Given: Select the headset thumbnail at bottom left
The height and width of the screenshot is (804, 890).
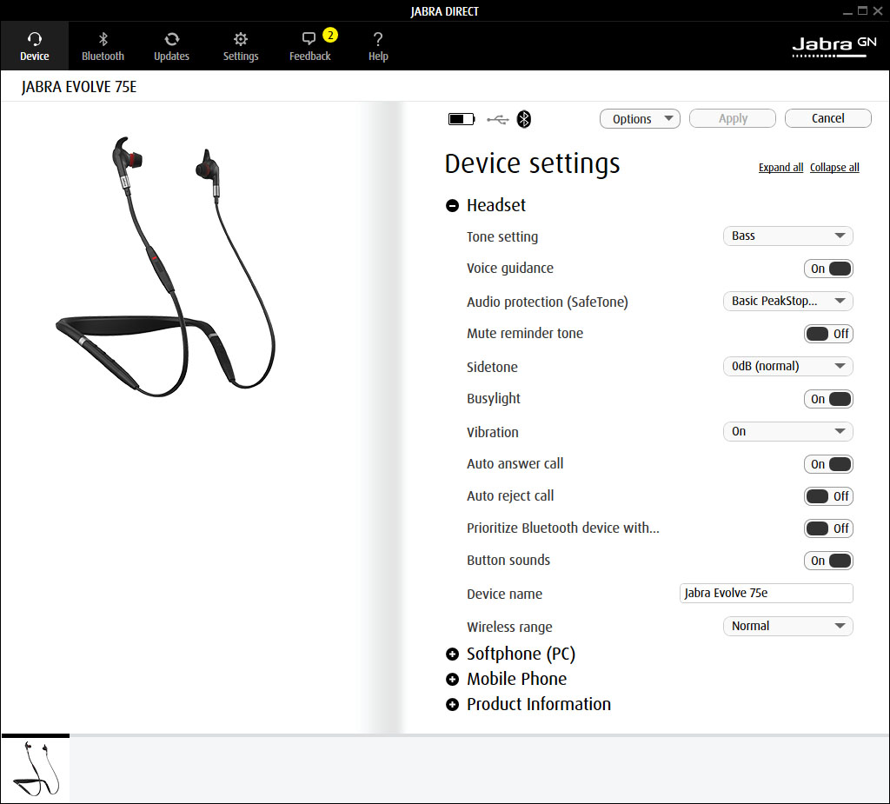Looking at the screenshot, I should (x=36, y=768).
